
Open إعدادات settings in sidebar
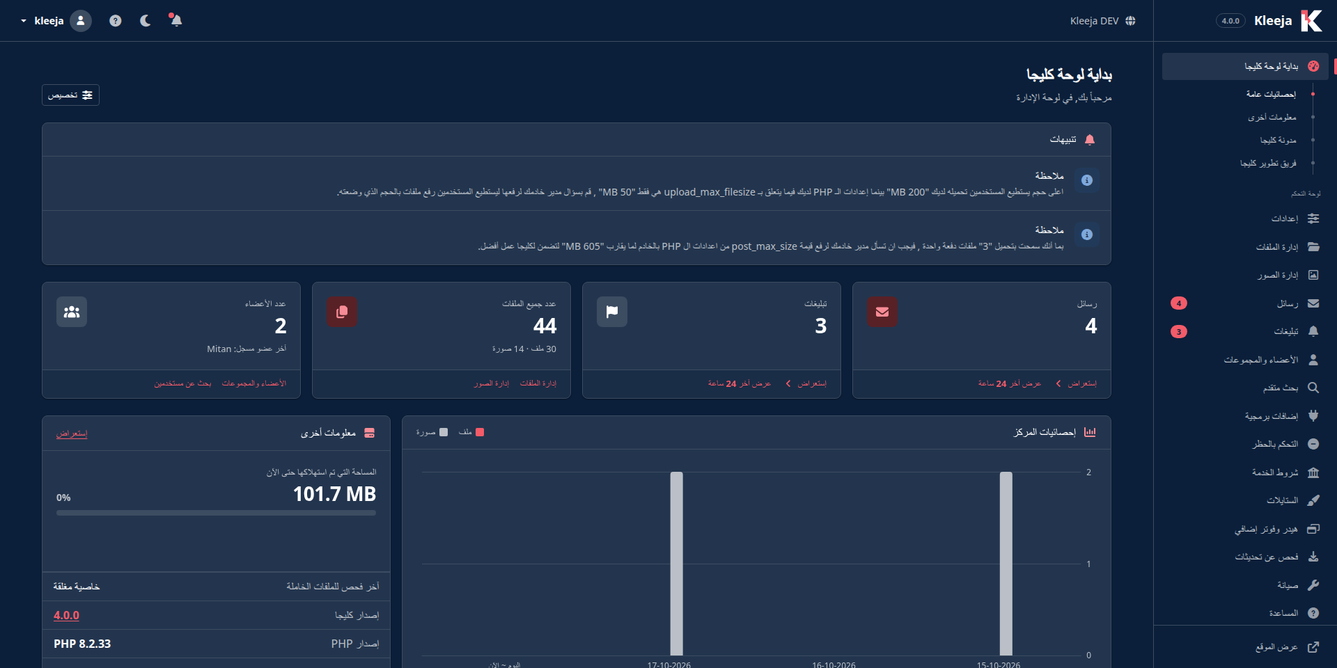1245,218
